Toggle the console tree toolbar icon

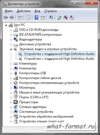click(x=20, y=17)
